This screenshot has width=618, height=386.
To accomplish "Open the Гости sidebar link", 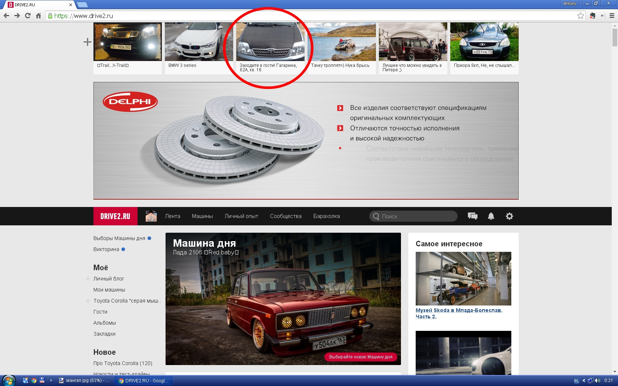I will click(x=100, y=312).
